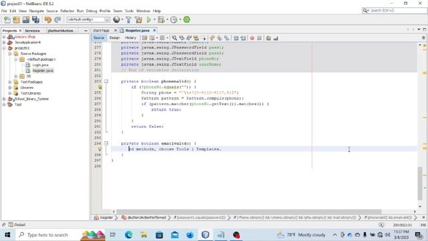This screenshot has width=428, height=241.
Task: Open the Debug Project dropdown arrow
Action: coord(167,19)
